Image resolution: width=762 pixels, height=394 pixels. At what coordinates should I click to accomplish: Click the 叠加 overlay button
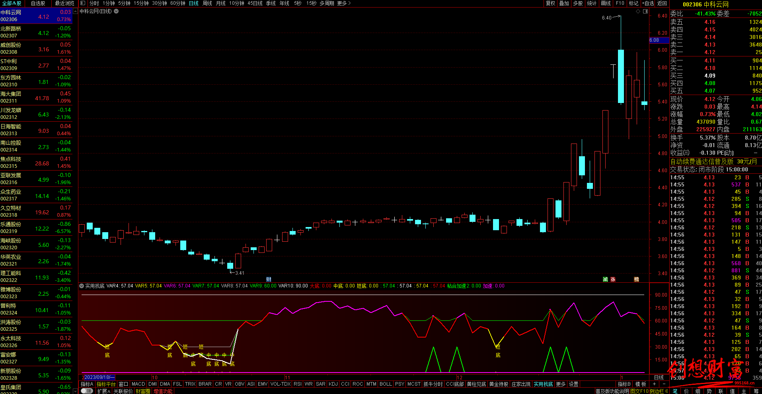[x=564, y=3]
